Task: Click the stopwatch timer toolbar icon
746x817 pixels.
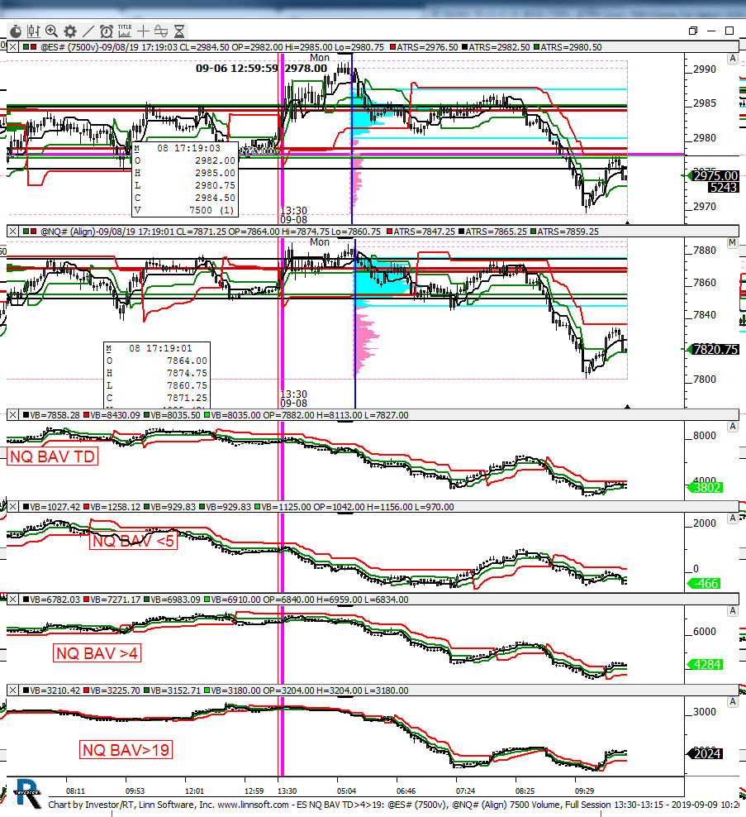Action: click(16, 31)
